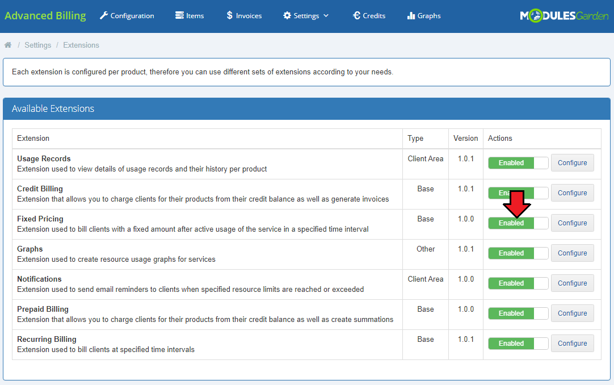The image size is (614, 385).
Task: Configure the Credit Billing extension
Action: tap(572, 193)
